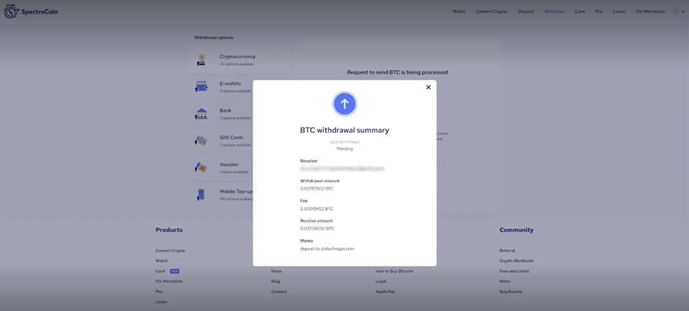Click the SpectroCoin logo
Image resolution: width=689 pixels, height=311 pixels.
pos(31,11)
